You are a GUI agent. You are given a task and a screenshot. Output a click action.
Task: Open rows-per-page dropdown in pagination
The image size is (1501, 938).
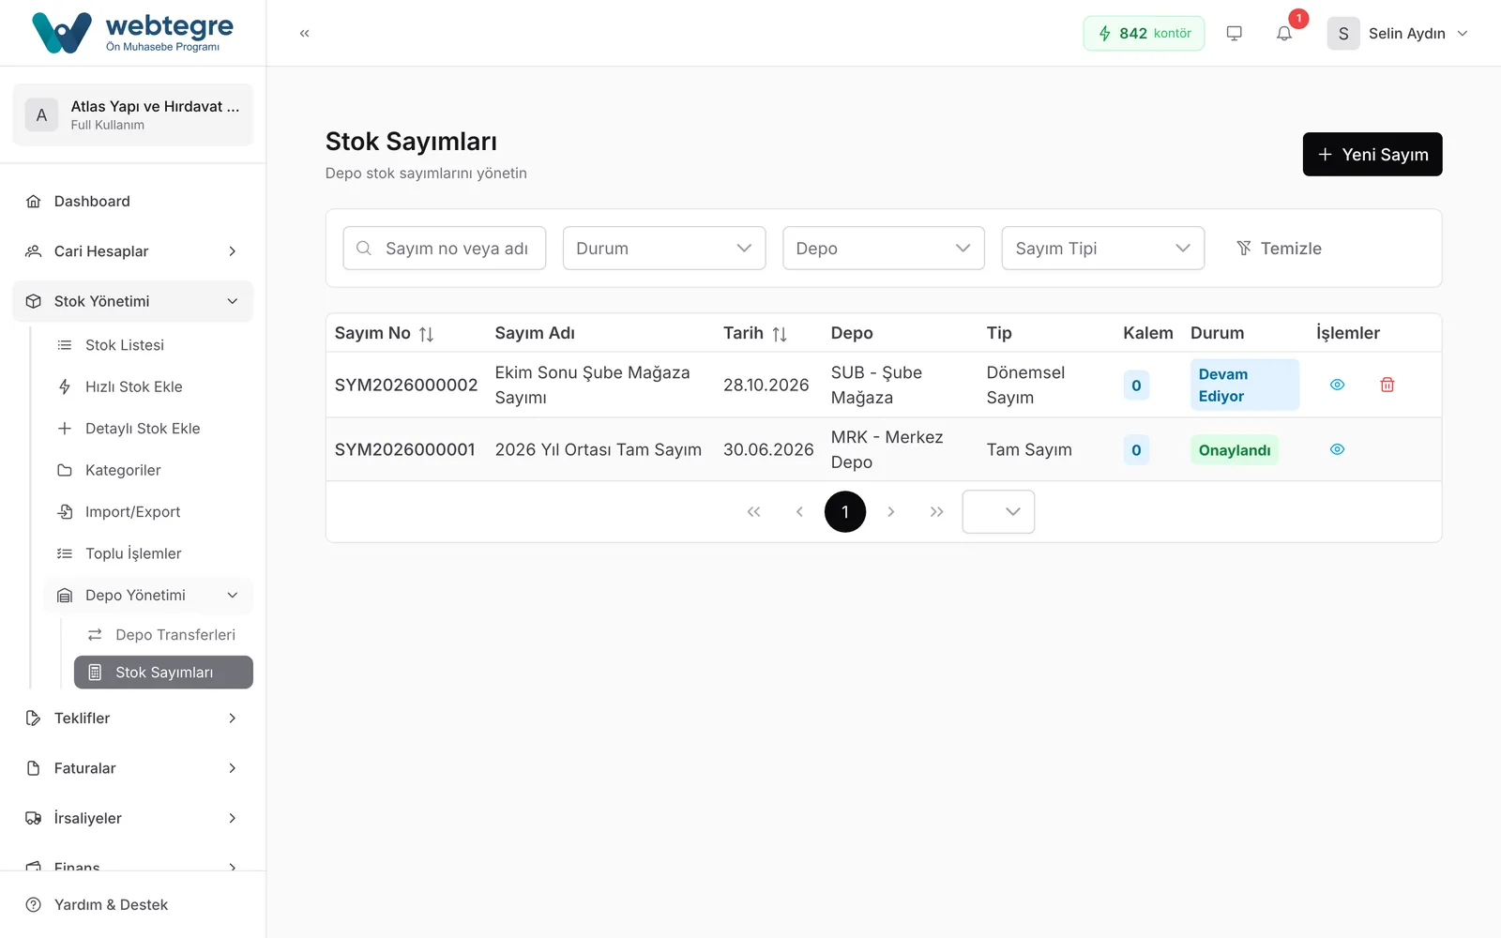click(998, 512)
